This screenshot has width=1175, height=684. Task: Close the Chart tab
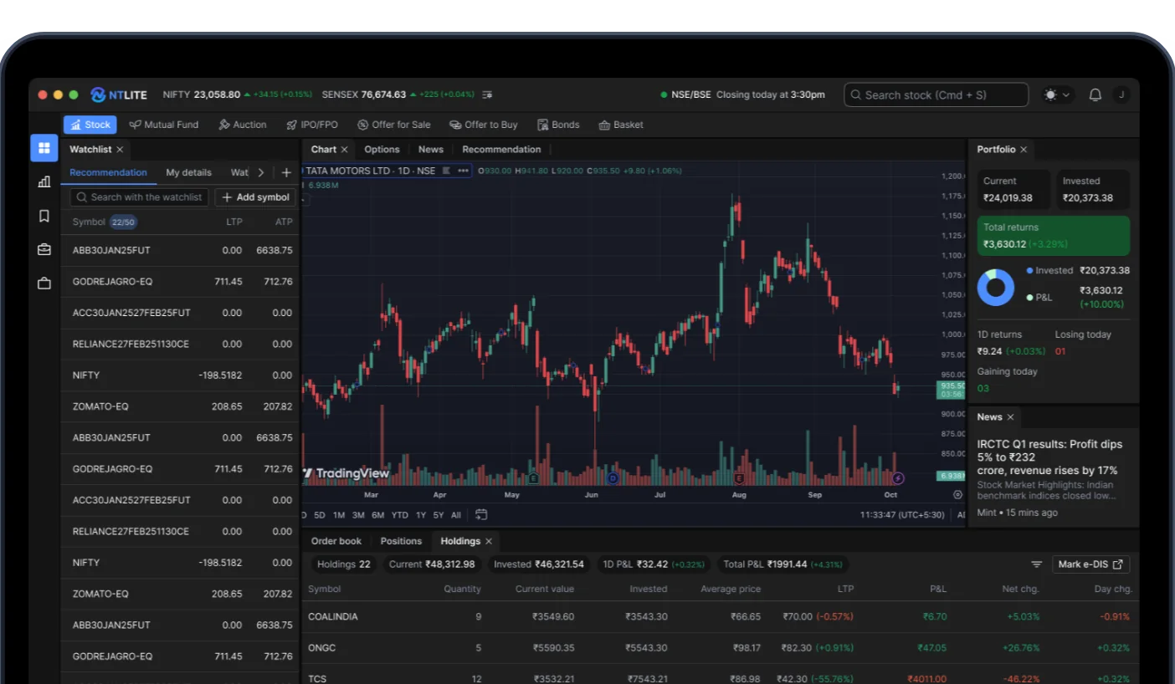[x=344, y=150]
